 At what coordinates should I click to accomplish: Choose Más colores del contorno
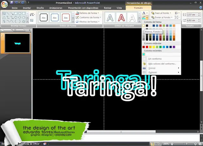tap(161, 64)
